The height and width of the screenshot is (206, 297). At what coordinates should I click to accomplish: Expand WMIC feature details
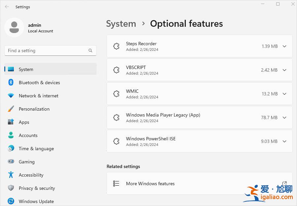click(284, 94)
